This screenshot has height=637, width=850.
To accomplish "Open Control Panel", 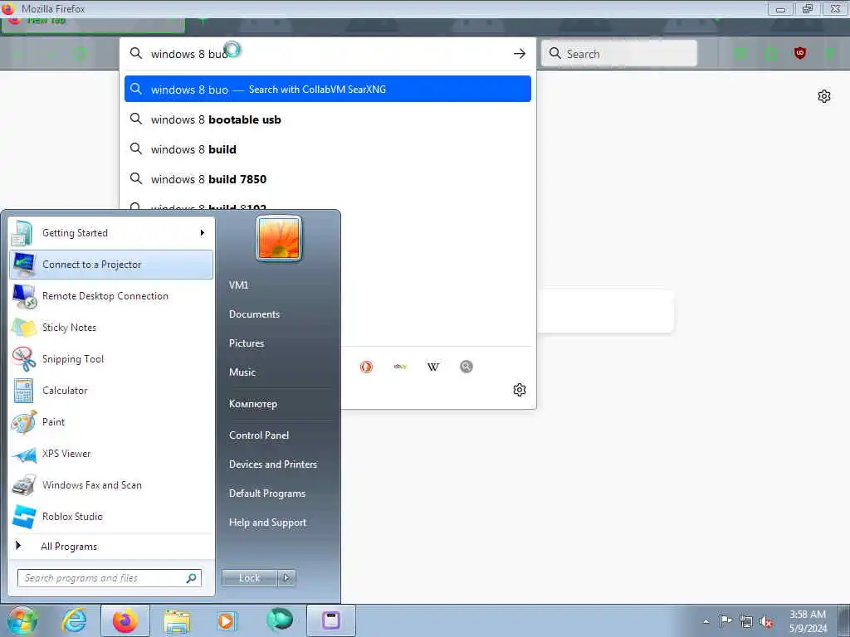I will tap(259, 435).
